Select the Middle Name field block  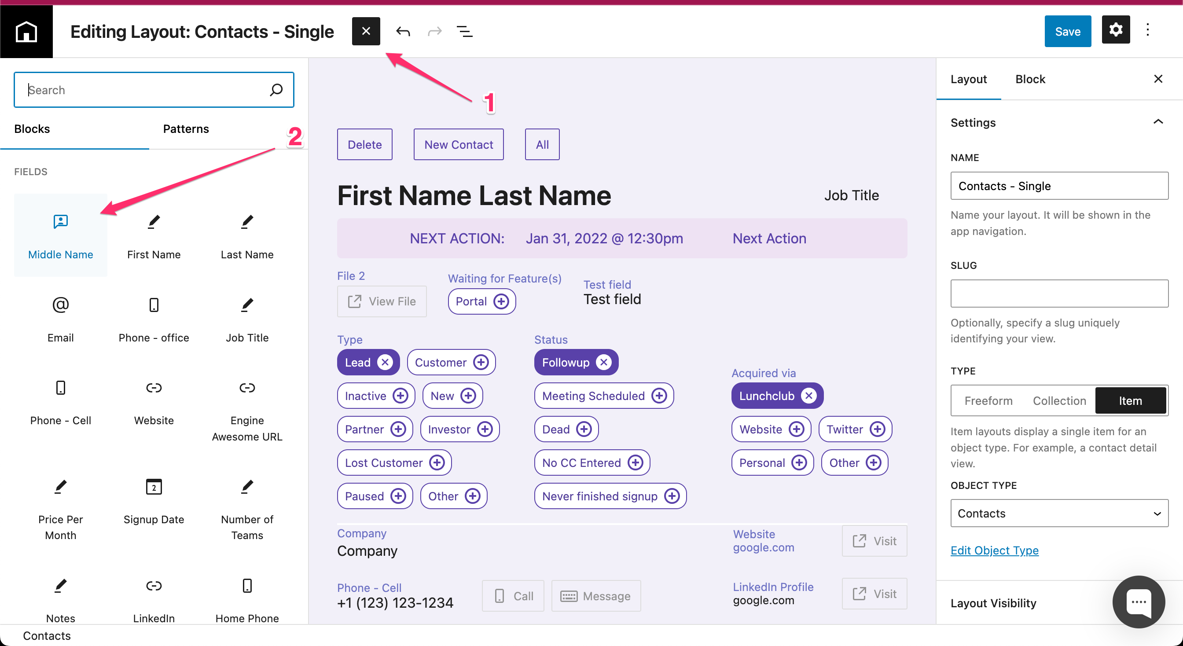click(60, 235)
